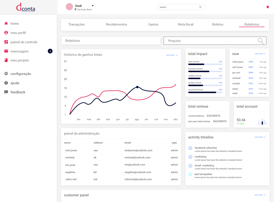
Task: Toggle the facebook advertise check circle
Action: pos(190,148)
